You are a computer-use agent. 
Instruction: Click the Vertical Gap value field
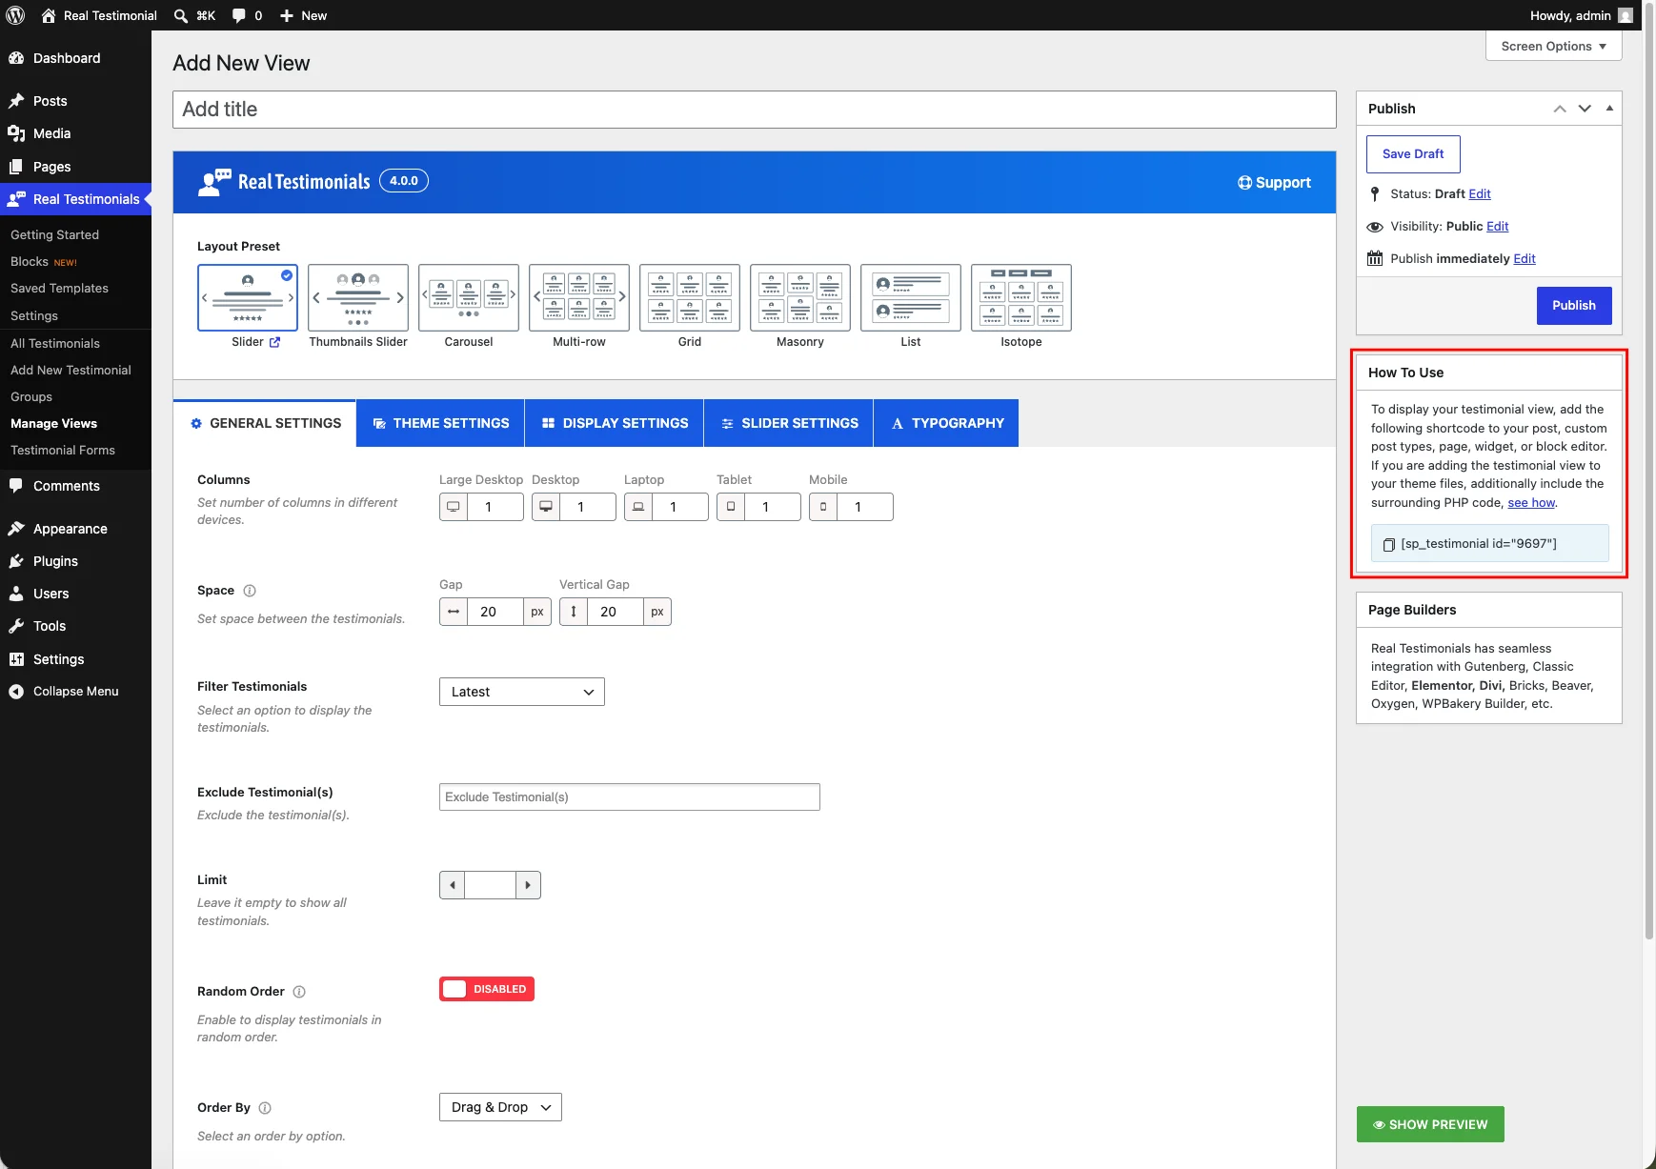tap(616, 612)
